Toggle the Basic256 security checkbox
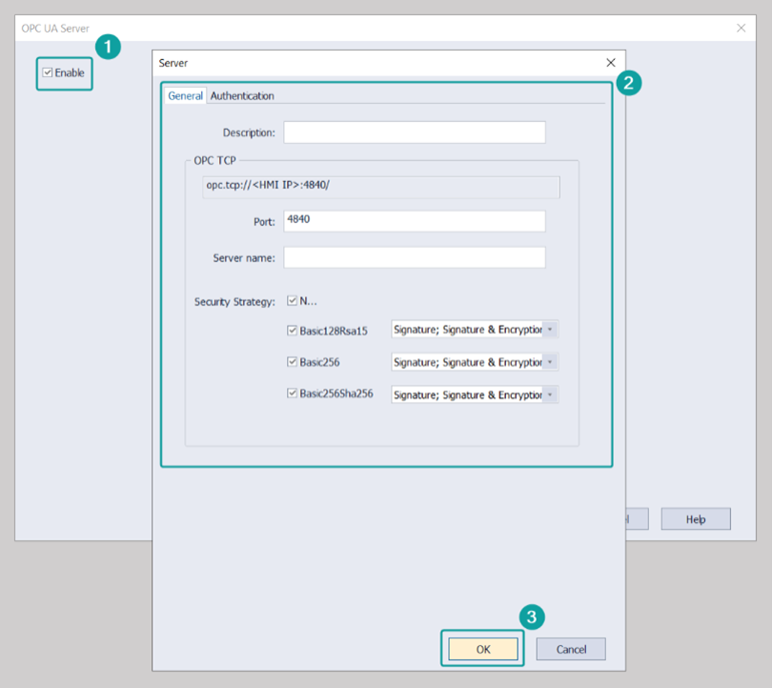Viewport: 772px width, 688px height. tap(293, 363)
